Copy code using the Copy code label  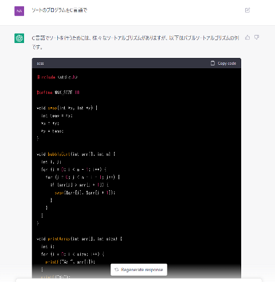227,63
